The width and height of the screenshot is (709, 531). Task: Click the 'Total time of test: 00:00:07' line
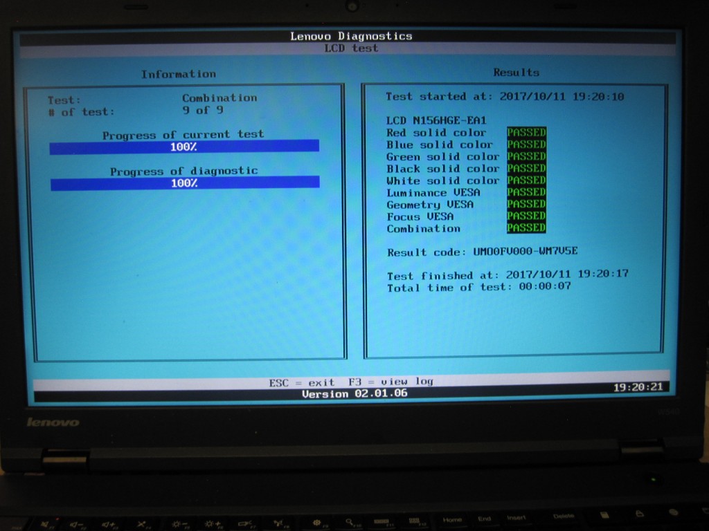coord(479,287)
